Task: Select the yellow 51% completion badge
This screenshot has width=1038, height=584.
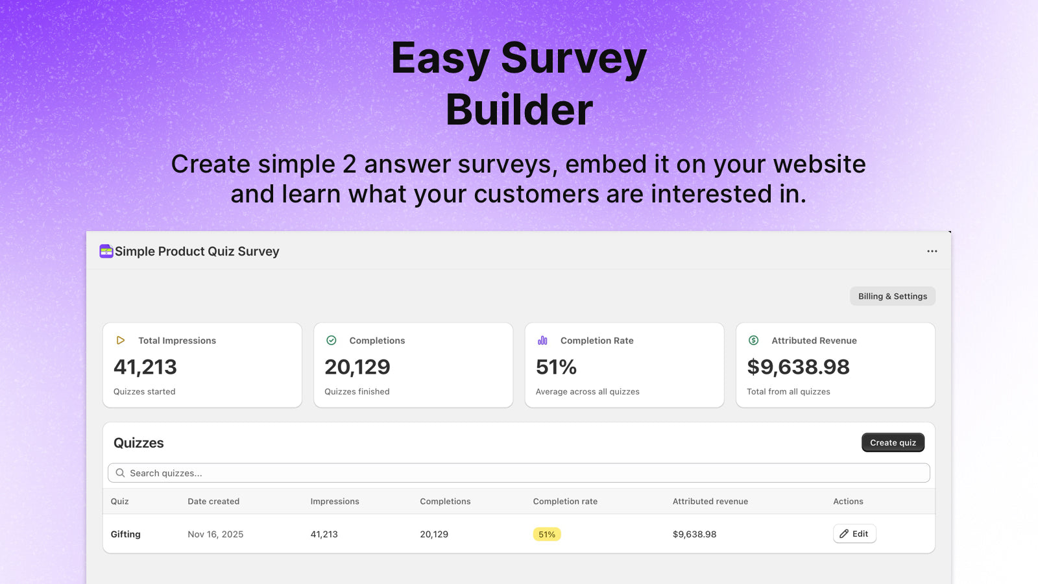Action: coord(547,534)
